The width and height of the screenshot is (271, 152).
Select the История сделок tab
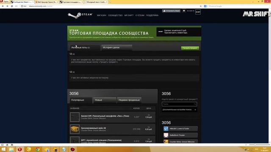click(117, 48)
